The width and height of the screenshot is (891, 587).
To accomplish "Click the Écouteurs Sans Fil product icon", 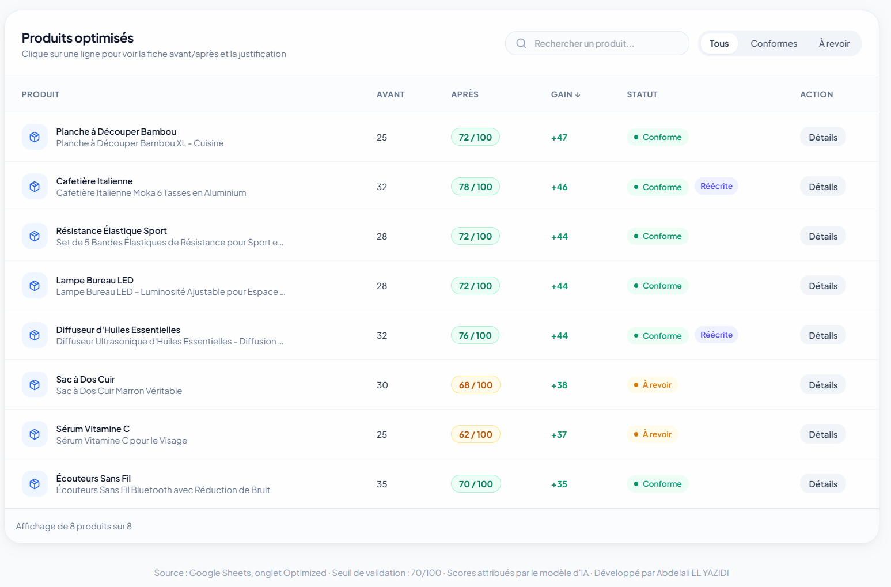I will pos(35,484).
